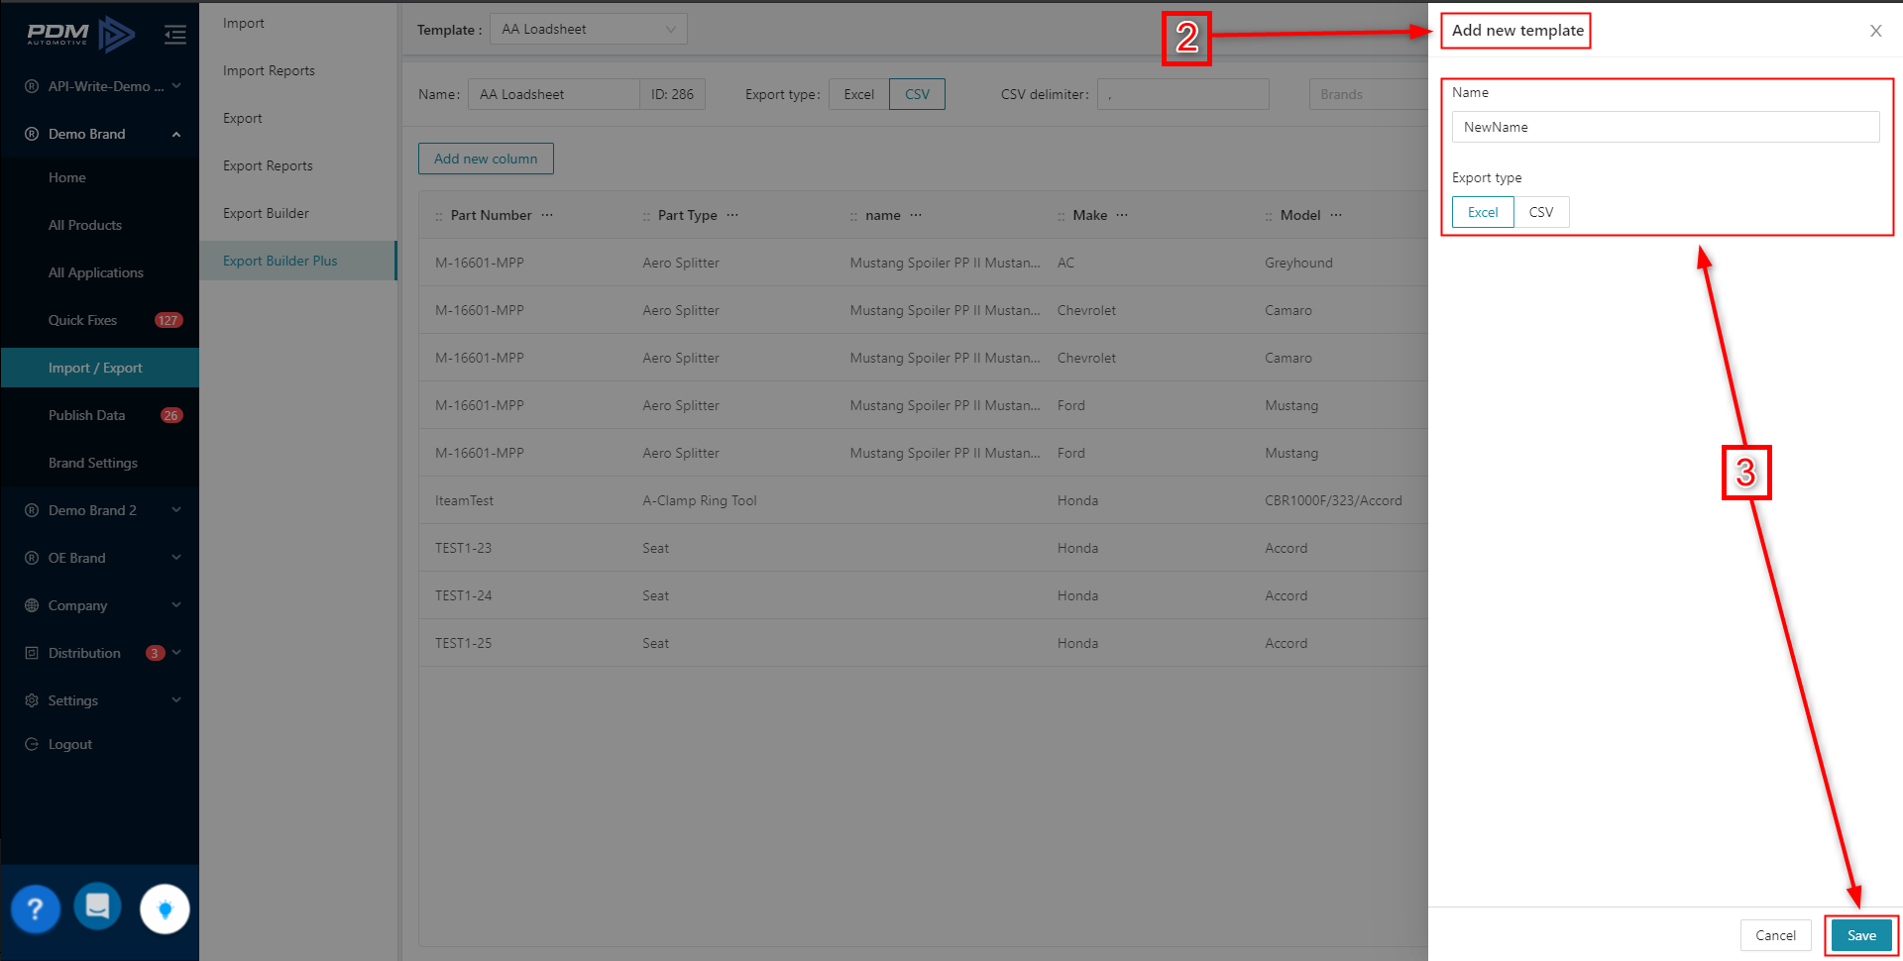Open name column options menu
The height and width of the screenshot is (961, 1903).
916,215
